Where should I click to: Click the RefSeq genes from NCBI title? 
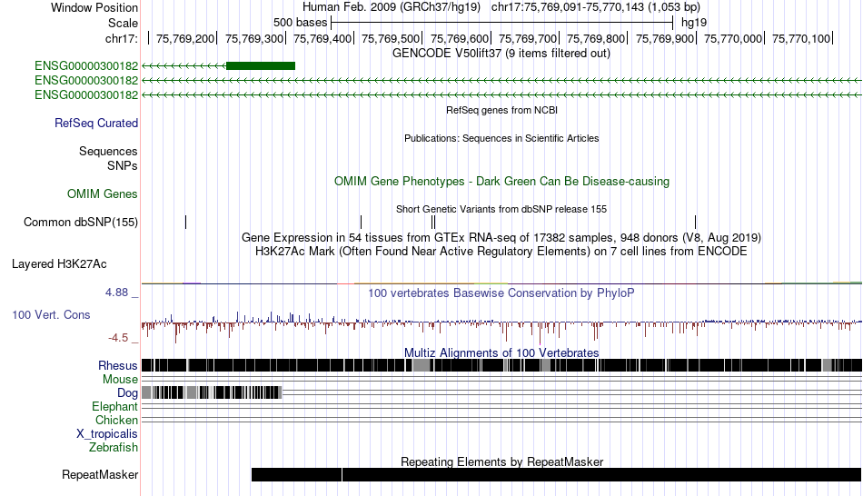(502, 110)
